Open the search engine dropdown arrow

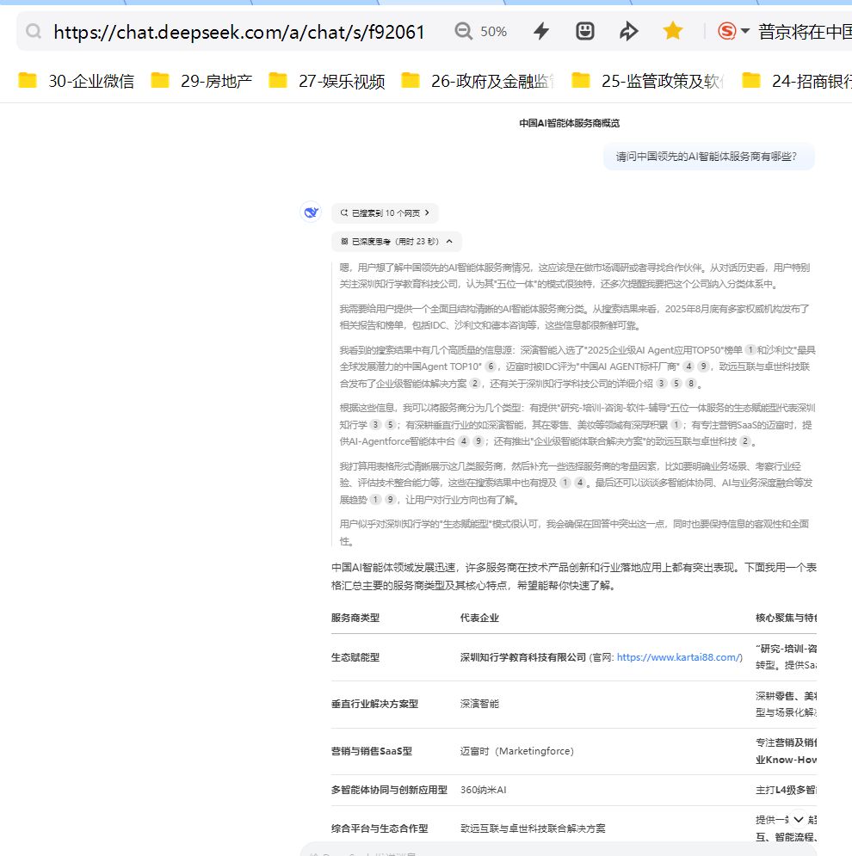(745, 31)
